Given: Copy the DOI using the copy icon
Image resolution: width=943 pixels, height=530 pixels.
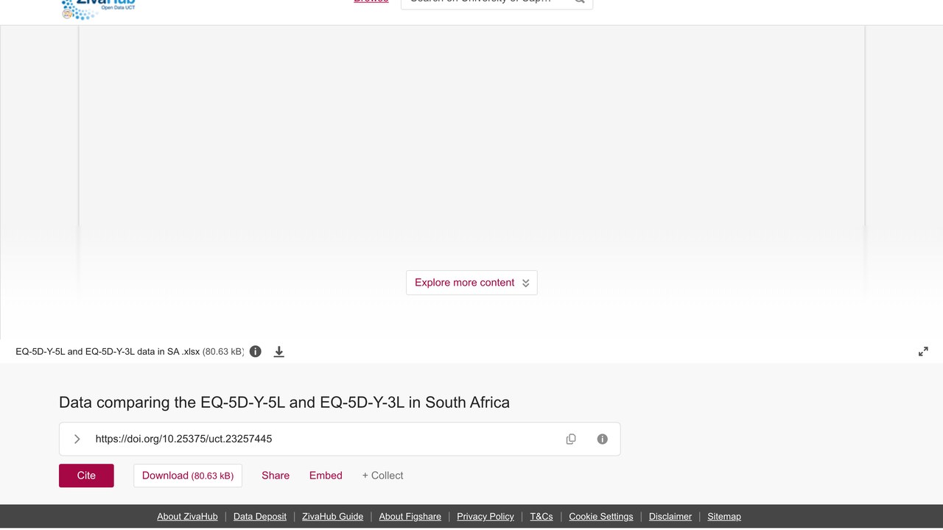Looking at the screenshot, I should 571,439.
